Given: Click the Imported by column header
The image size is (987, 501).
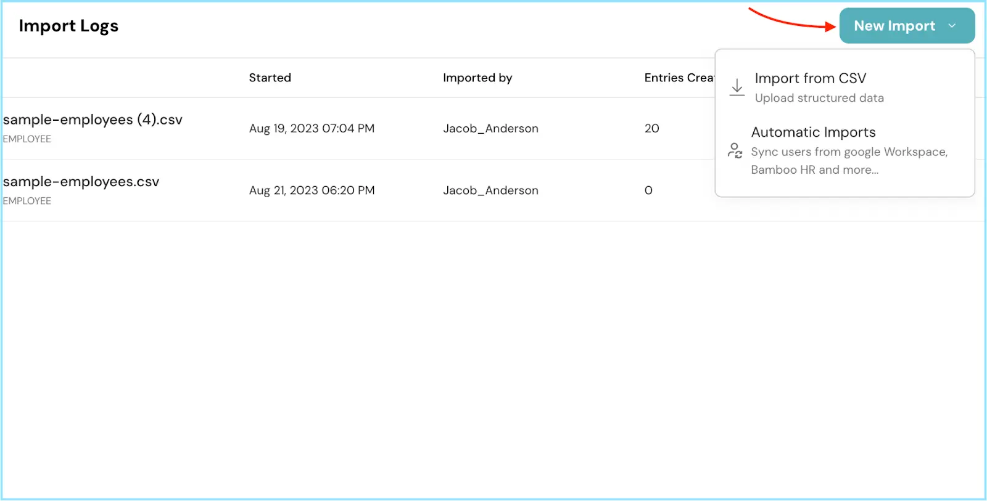Looking at the screenshot, I should 477,78.
